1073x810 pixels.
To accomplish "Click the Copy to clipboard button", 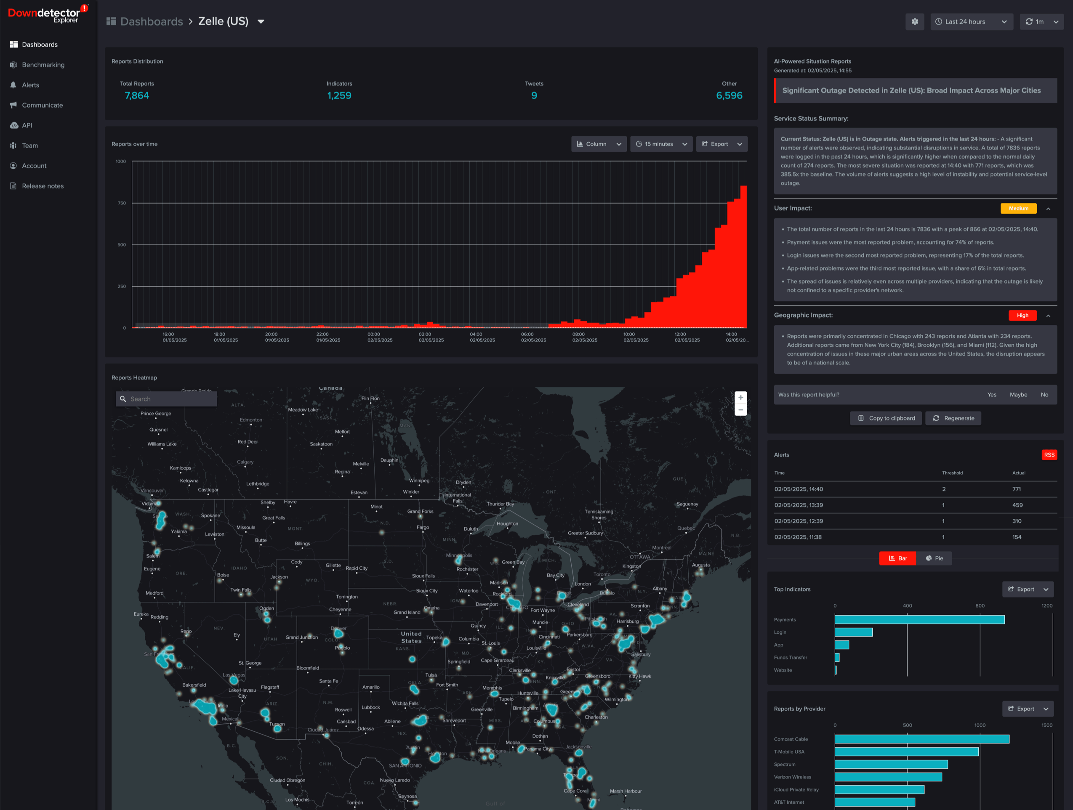I will [x=886, y=418].
